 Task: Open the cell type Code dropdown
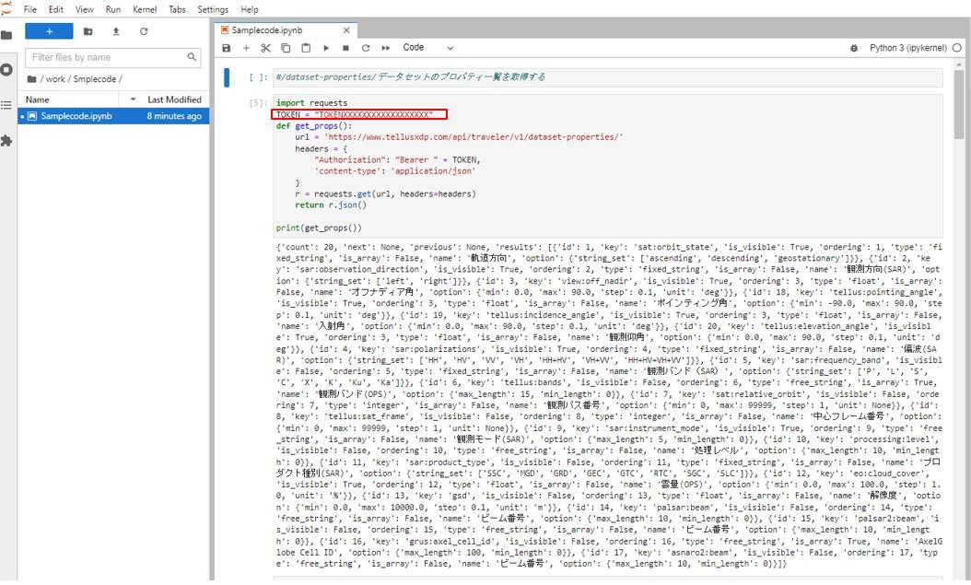click(x=427, y=48)
